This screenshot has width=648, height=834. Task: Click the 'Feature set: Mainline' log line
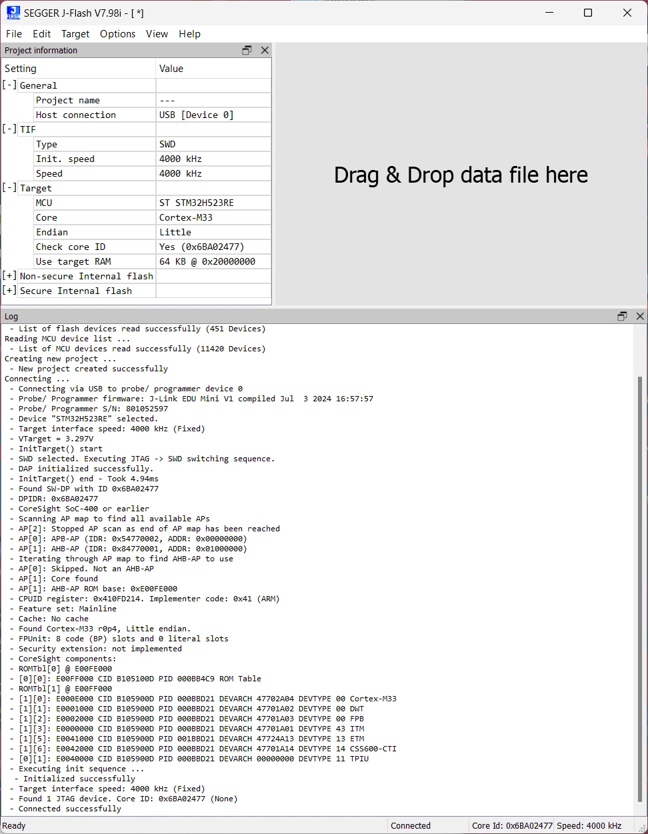click(x=63, y=609)
